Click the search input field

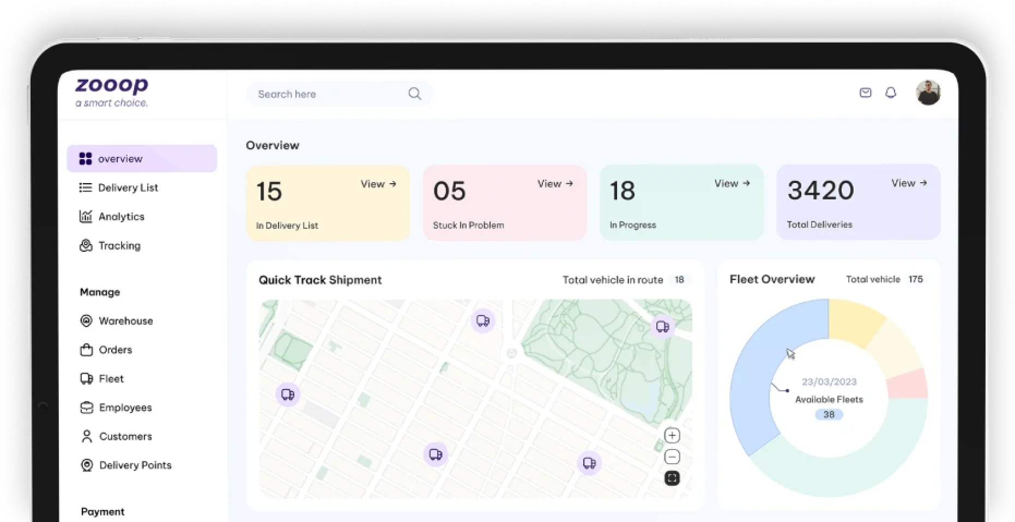click(327, 93)
